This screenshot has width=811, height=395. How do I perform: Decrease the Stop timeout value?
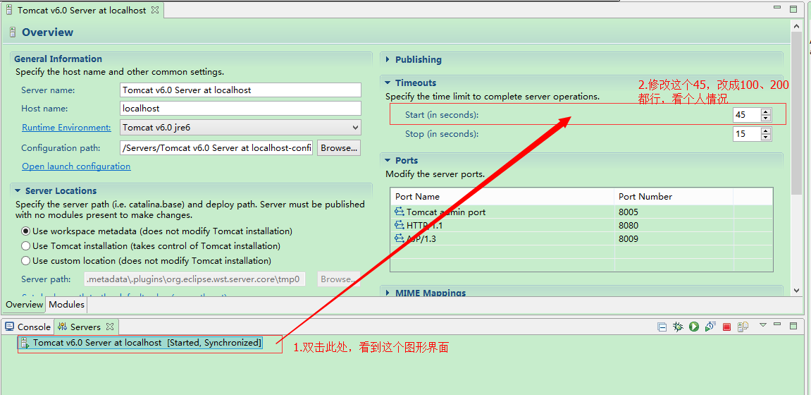coord(766,137)
